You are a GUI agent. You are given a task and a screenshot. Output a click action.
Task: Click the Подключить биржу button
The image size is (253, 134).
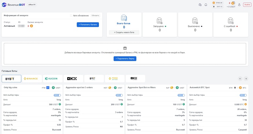(125, 59)
